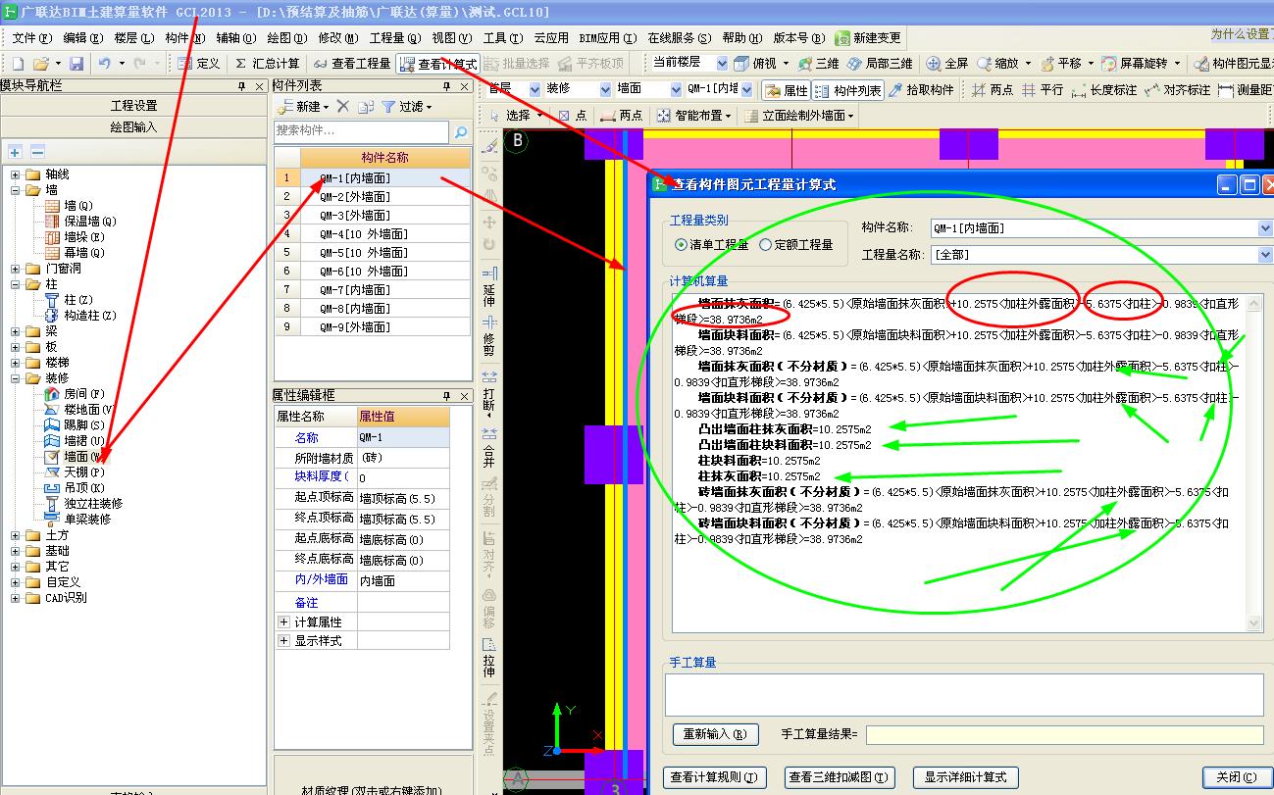Image resolution: width=1274 pixels, height=795 pixels.
Task: Switch to 工程设置 navigation tab
Action: [133, 106]
